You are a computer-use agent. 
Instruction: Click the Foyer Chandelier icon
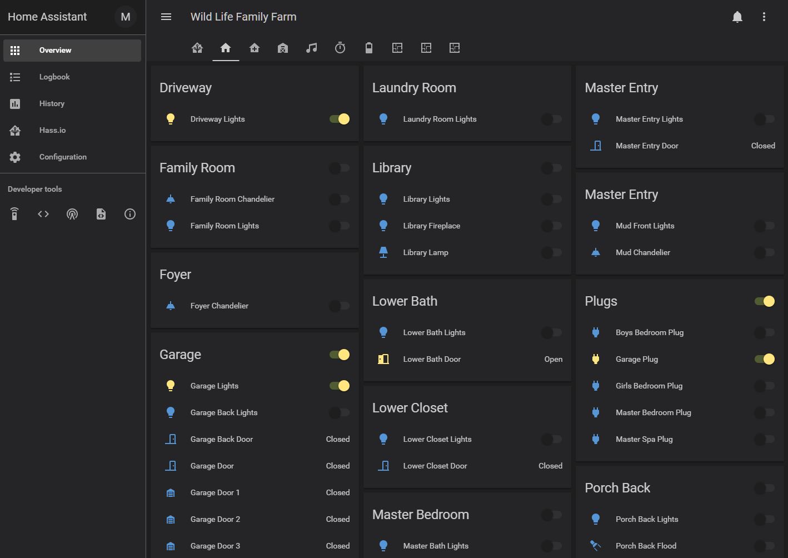tap(171, 306)
